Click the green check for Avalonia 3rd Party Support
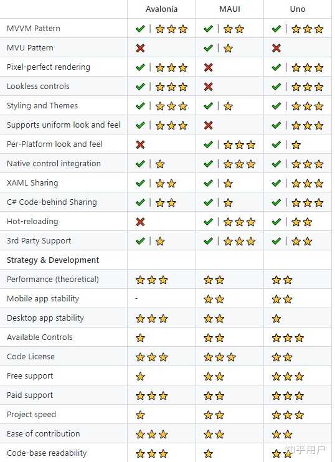The width and height of the screenshot is (335, 462). pyautogui.click(x=140, y=241)
